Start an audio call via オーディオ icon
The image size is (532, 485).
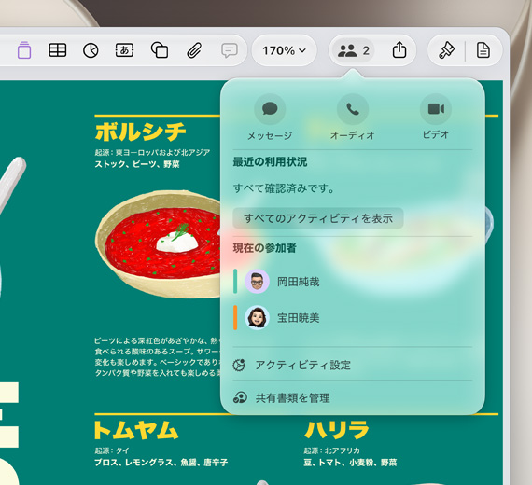(353, 109)
